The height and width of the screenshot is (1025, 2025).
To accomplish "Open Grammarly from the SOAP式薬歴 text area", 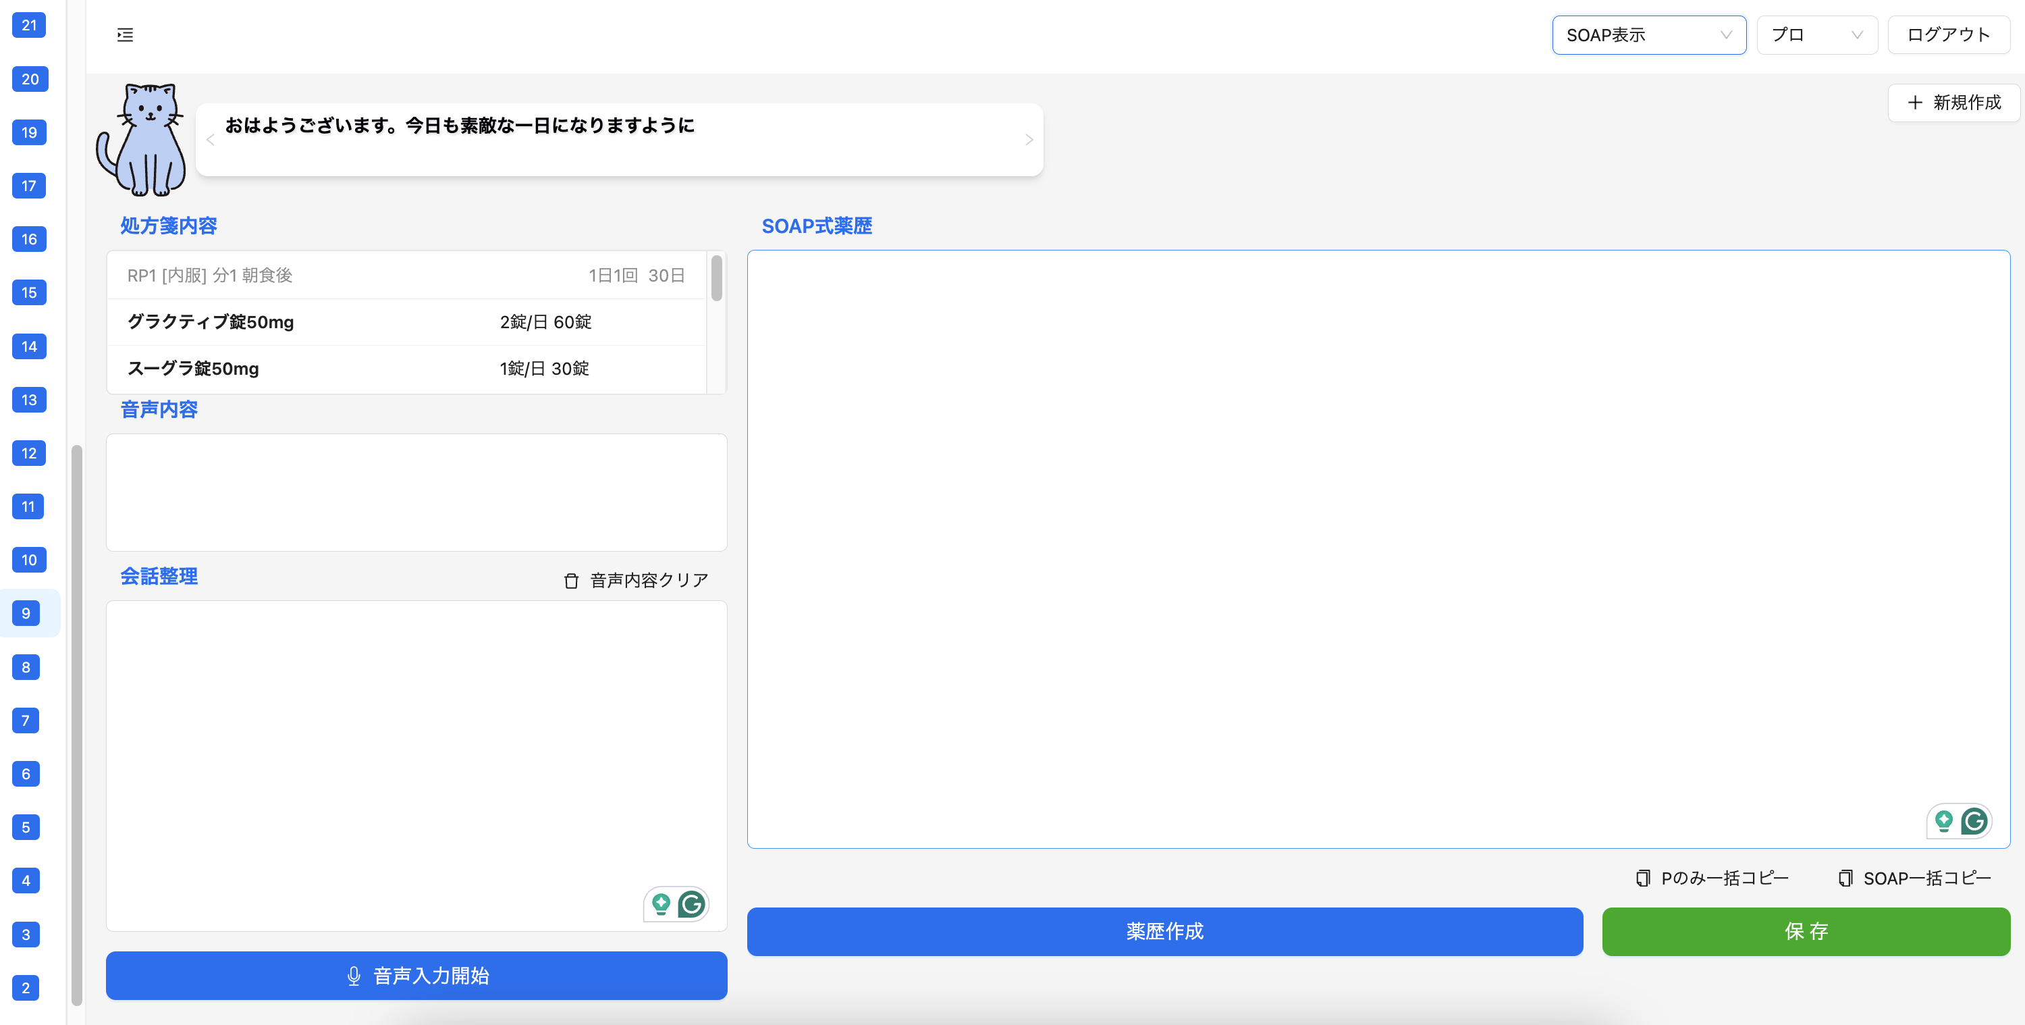I will tap(1976, 821).
